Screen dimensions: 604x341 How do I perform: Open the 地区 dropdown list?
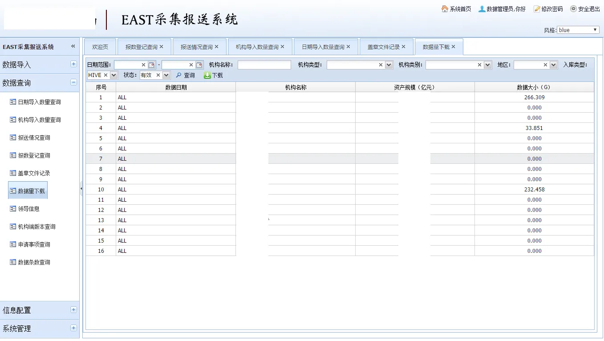pyautogui.click(x=553, y=65)
